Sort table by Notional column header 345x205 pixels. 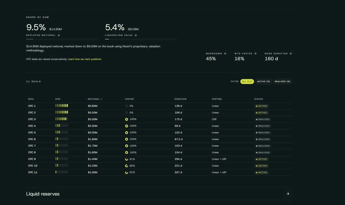click(x=95, y=99)
